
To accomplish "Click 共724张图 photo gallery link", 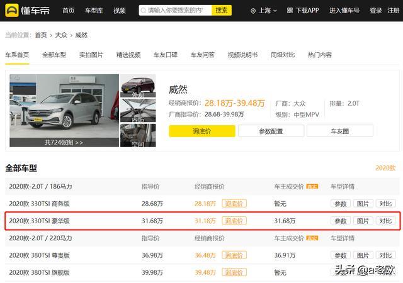I will pyautogui.click(x=64, y=143).
